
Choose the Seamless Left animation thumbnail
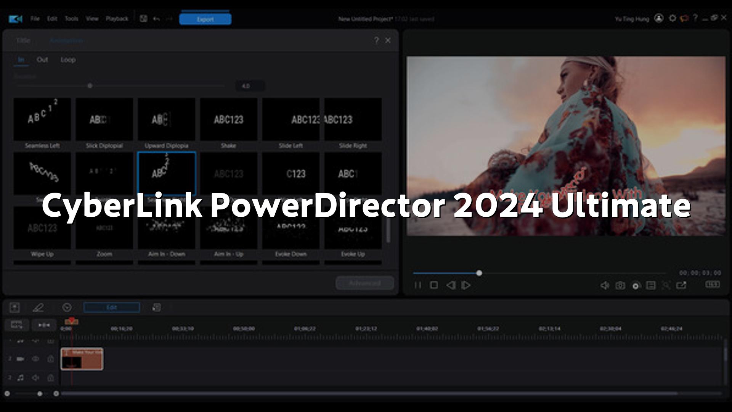coord(42,119)
